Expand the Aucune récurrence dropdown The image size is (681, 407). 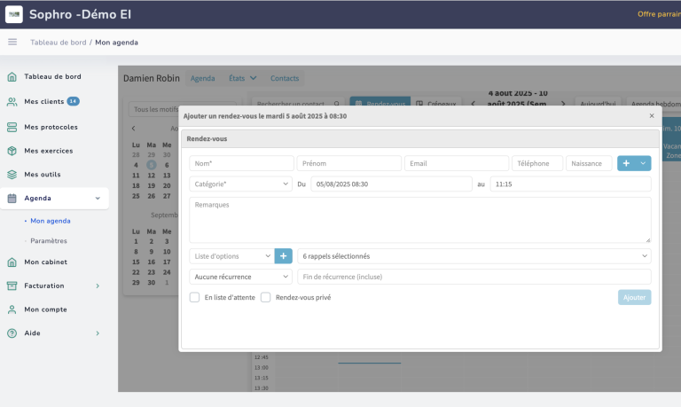click(x=240, y=277)
